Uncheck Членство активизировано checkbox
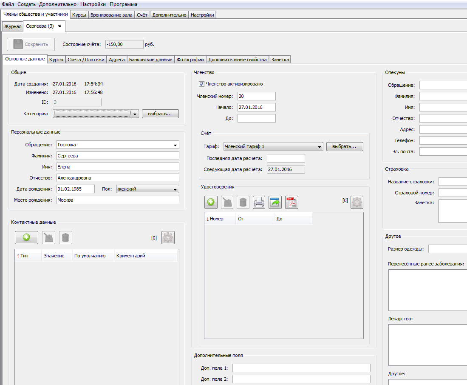The width and height of the screenshot is (467, 385). point(202,84)
